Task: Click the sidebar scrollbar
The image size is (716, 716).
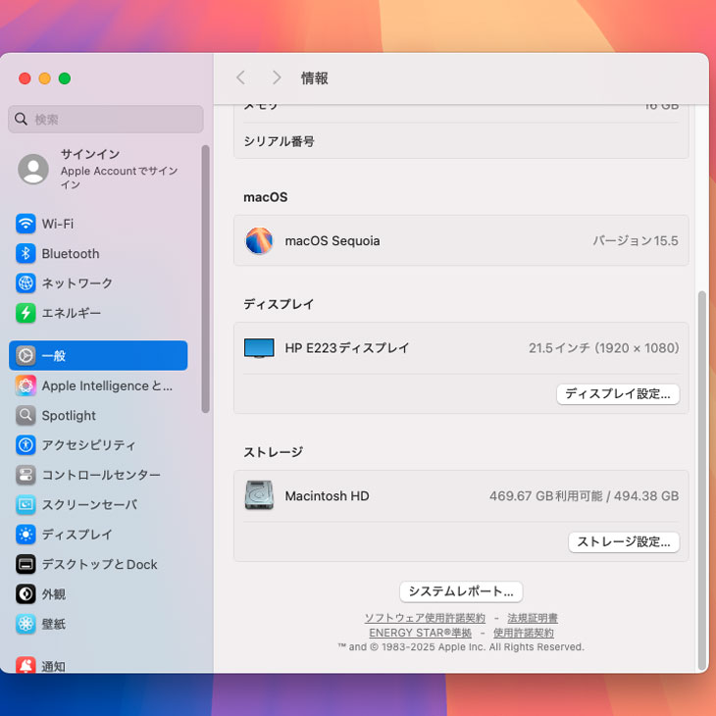Action: (x=206, y=279)
